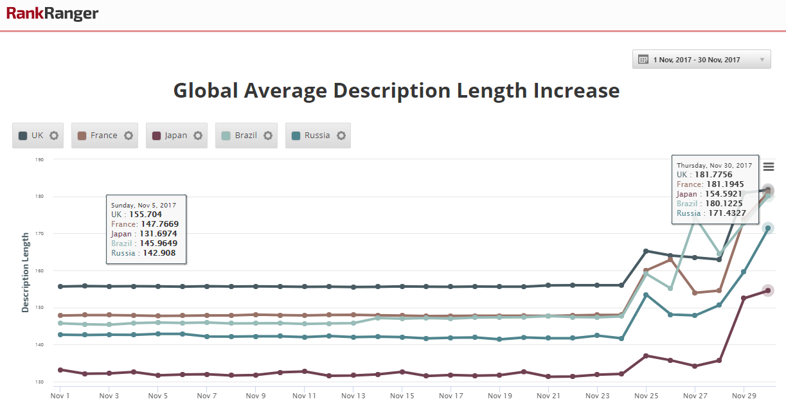Toggle the Japan series legend label

[x=175, y=136]
